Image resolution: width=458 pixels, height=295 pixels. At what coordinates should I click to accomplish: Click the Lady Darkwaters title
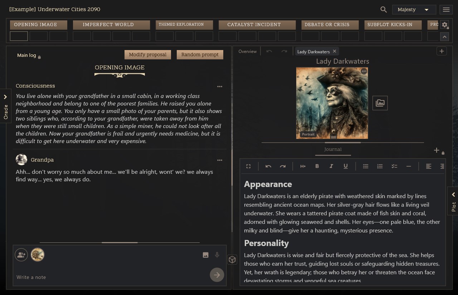pos(342,62)
